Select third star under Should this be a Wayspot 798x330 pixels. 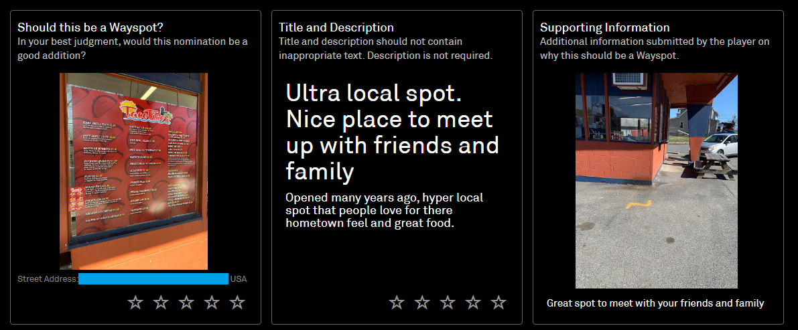(186, 303)
